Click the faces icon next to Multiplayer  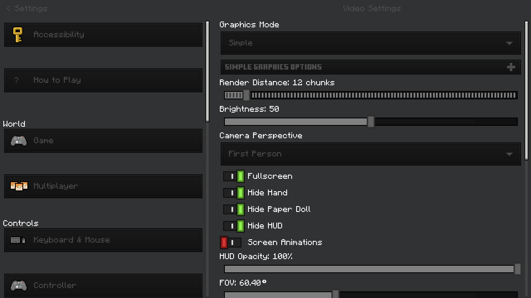click(x=19, y=186)
